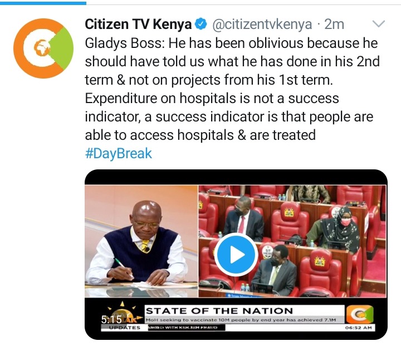Click the 06:52 AM clock in video
The height and width of the screenshot is (351, 401).
coord(358,328)
